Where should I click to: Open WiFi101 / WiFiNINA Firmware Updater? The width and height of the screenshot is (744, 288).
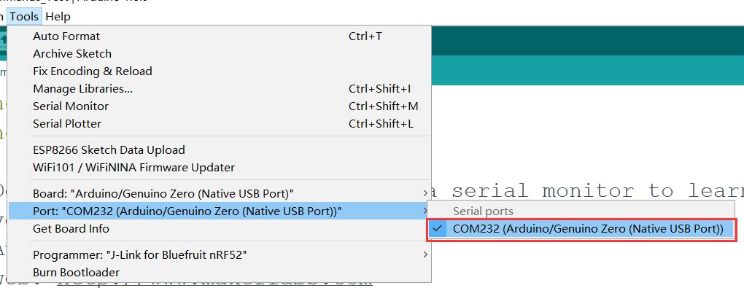click(x=219, y=168)
